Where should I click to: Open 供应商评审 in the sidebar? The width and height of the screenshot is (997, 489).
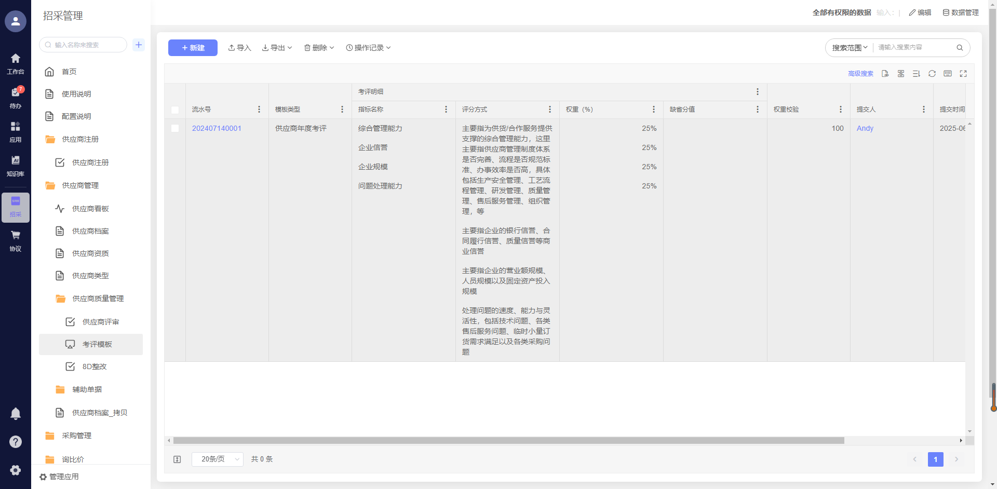100,322
